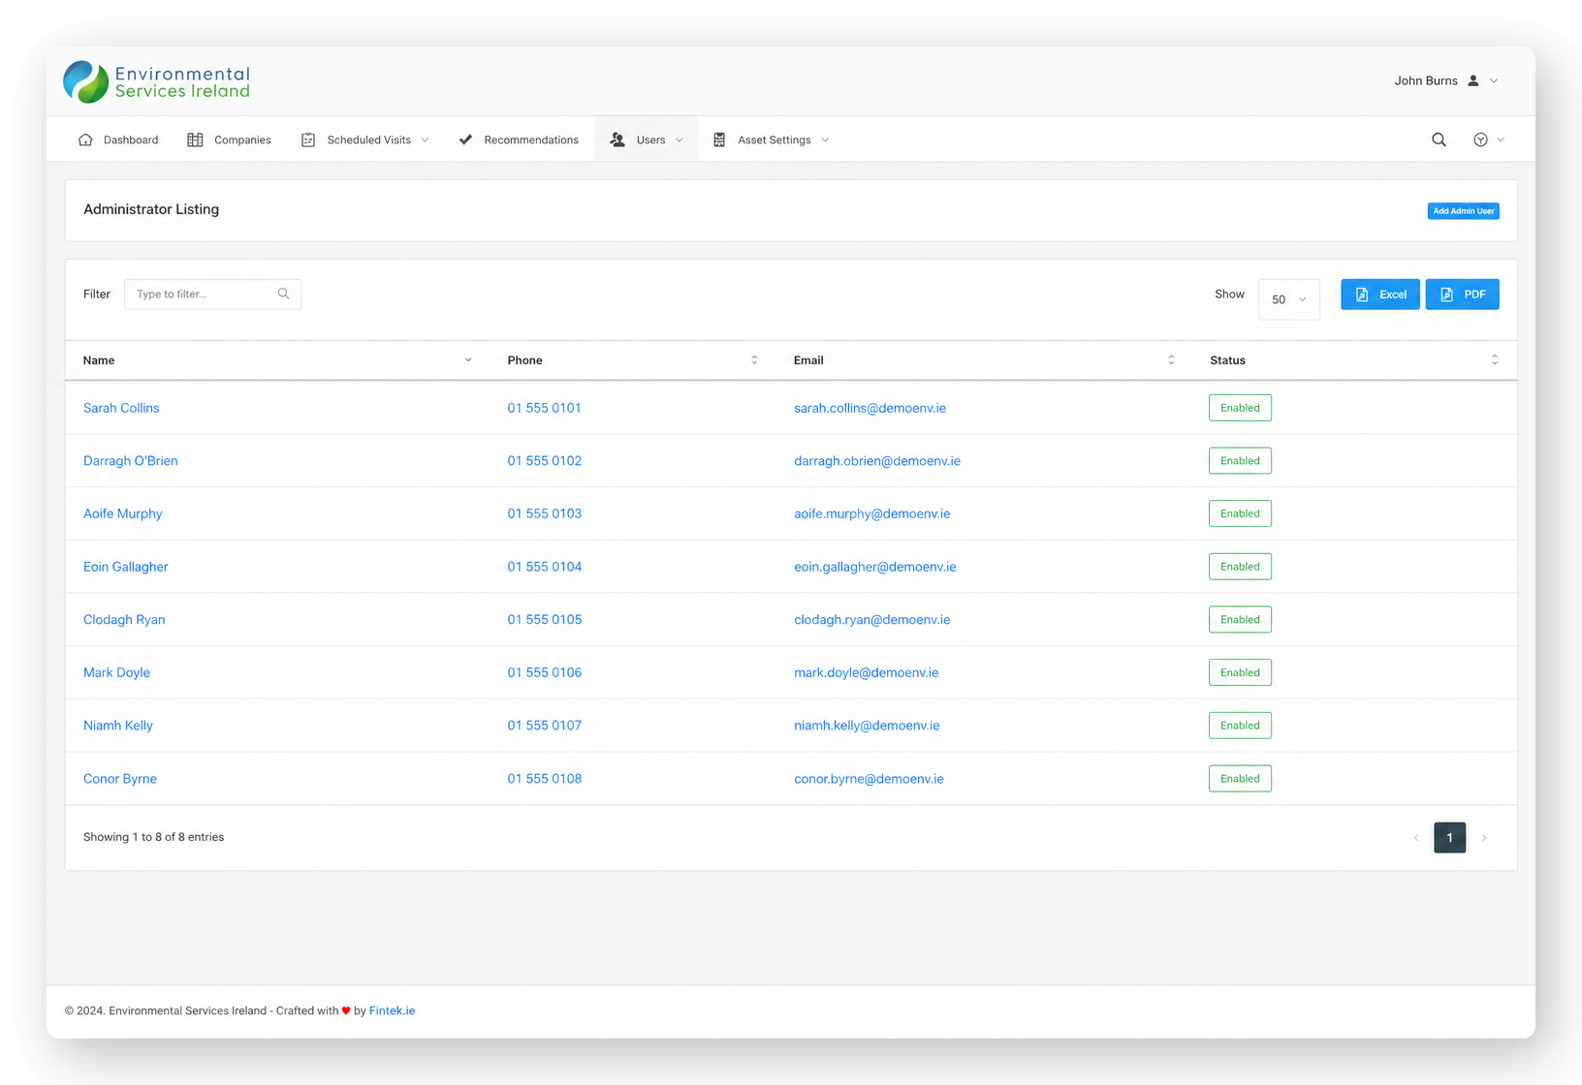Click Enabled status badge for Clodagh Ryan
The width and height of the screenshot is (1582, 1085).
pyautogui.click(x=1240, y=620)
